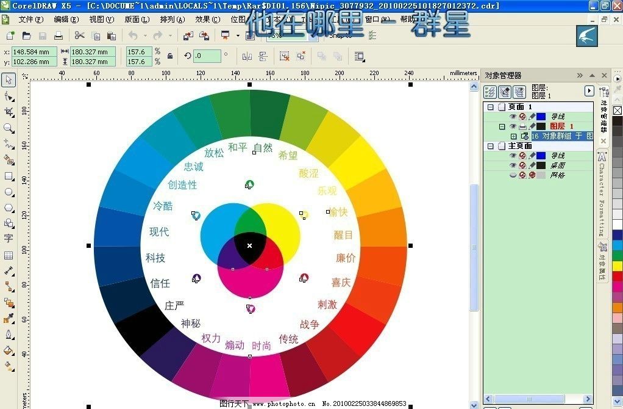Viewport: 623px width, 409px height.
Task: Toggle visibility of 网格 layer
Action: pyautogui.click(x=513, y=175)
